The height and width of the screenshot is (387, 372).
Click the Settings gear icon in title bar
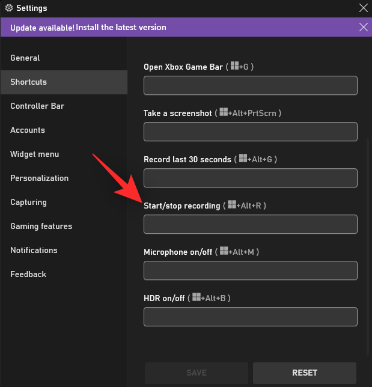pyautogui.click(x=8, y=8)
